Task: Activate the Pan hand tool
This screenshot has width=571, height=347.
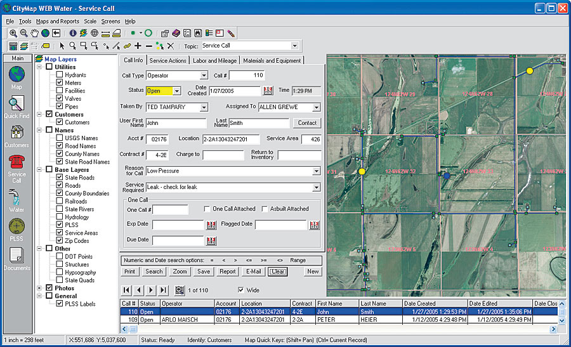Action: point(35,34)
